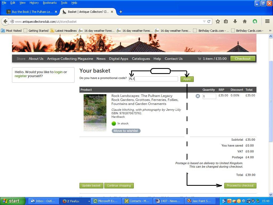Click the bookmark star icon

[x=218, y=21]
